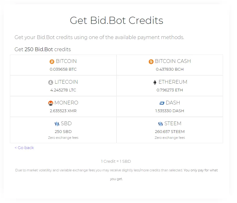Click the Steem logo beside SBD
Screen dimensions: 237x203
coord(57,124)
